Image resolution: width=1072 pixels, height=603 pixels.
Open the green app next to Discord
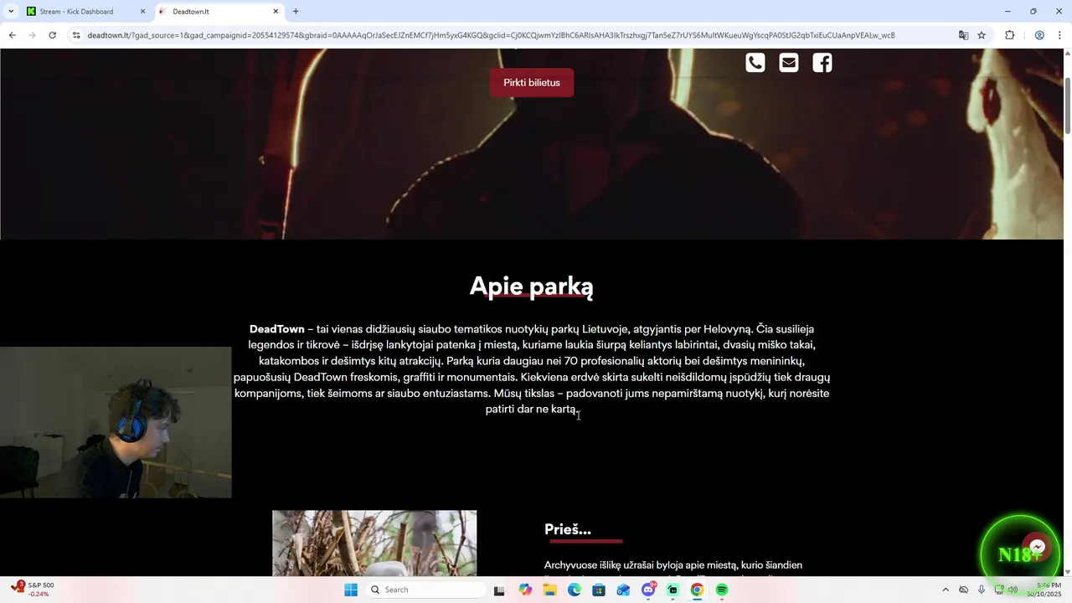point(673,590)
